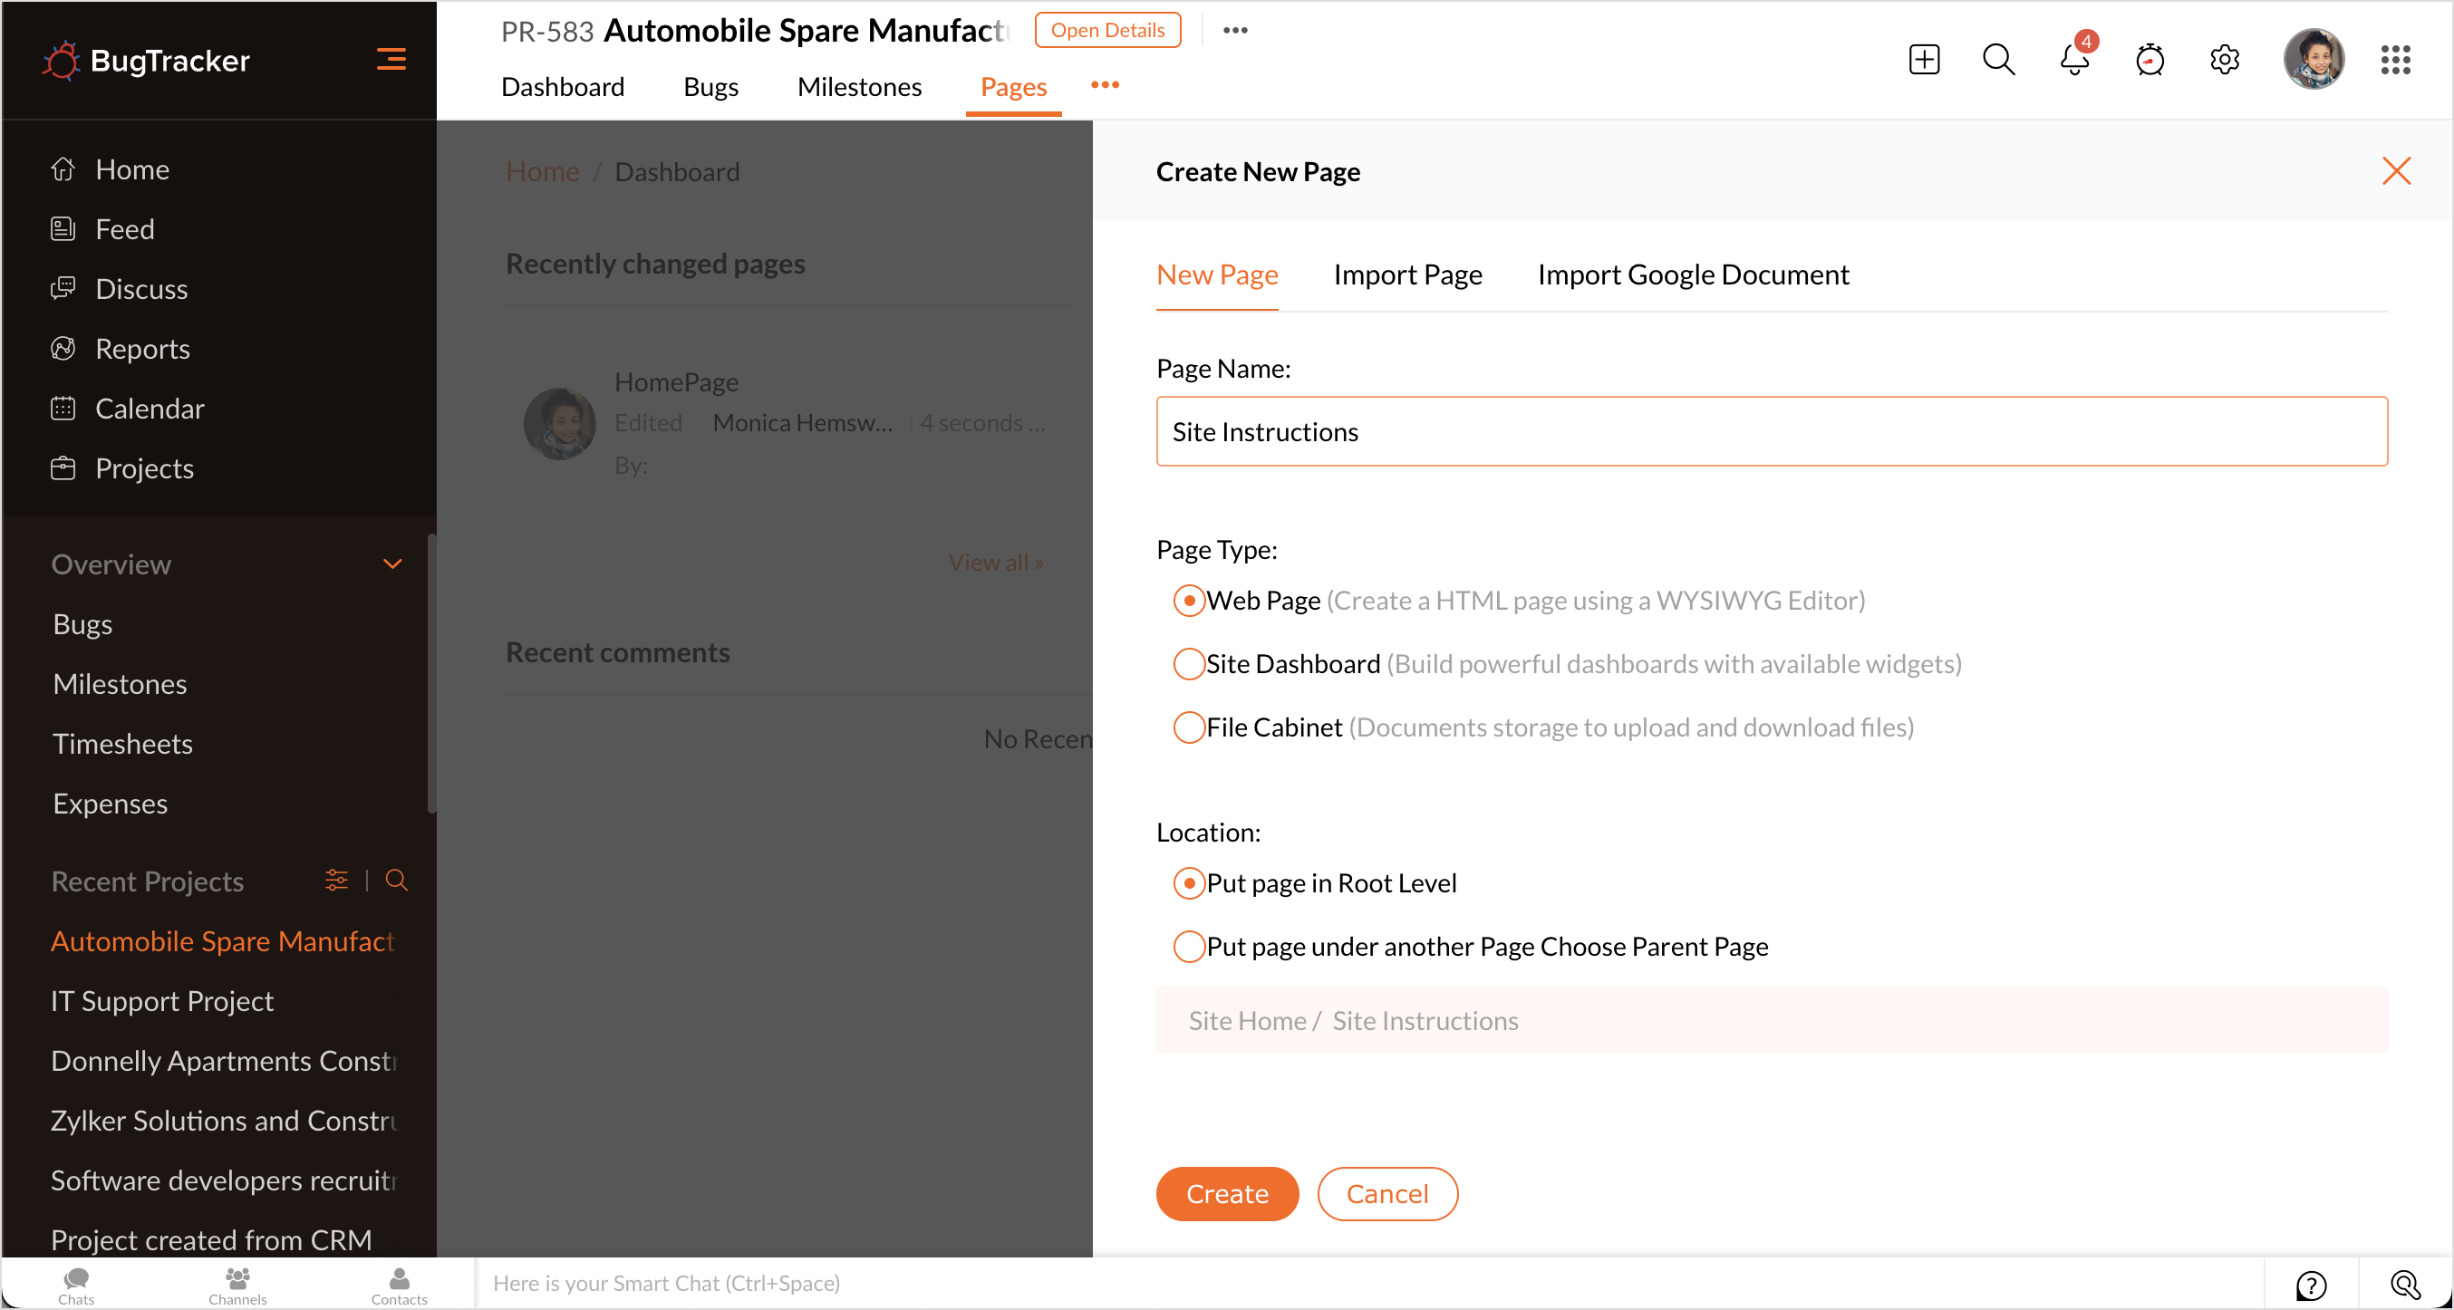Open the apps grid icon
2454x1310 pixels.
click(x=2395, y=60)
